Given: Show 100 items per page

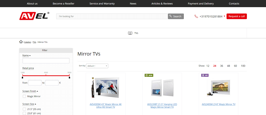Looking at the screenshot, I should pos(243,66).
